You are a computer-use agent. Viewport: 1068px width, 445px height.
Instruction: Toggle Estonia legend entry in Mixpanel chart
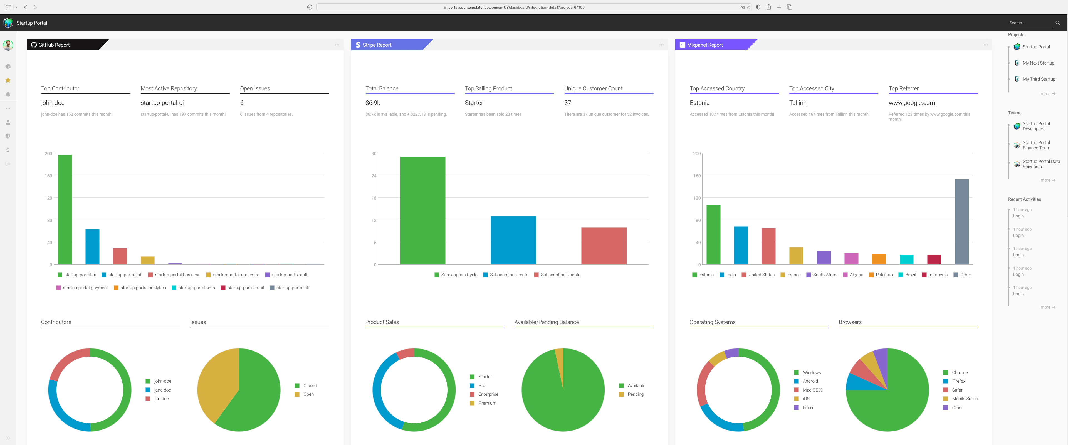click(703, 275)
